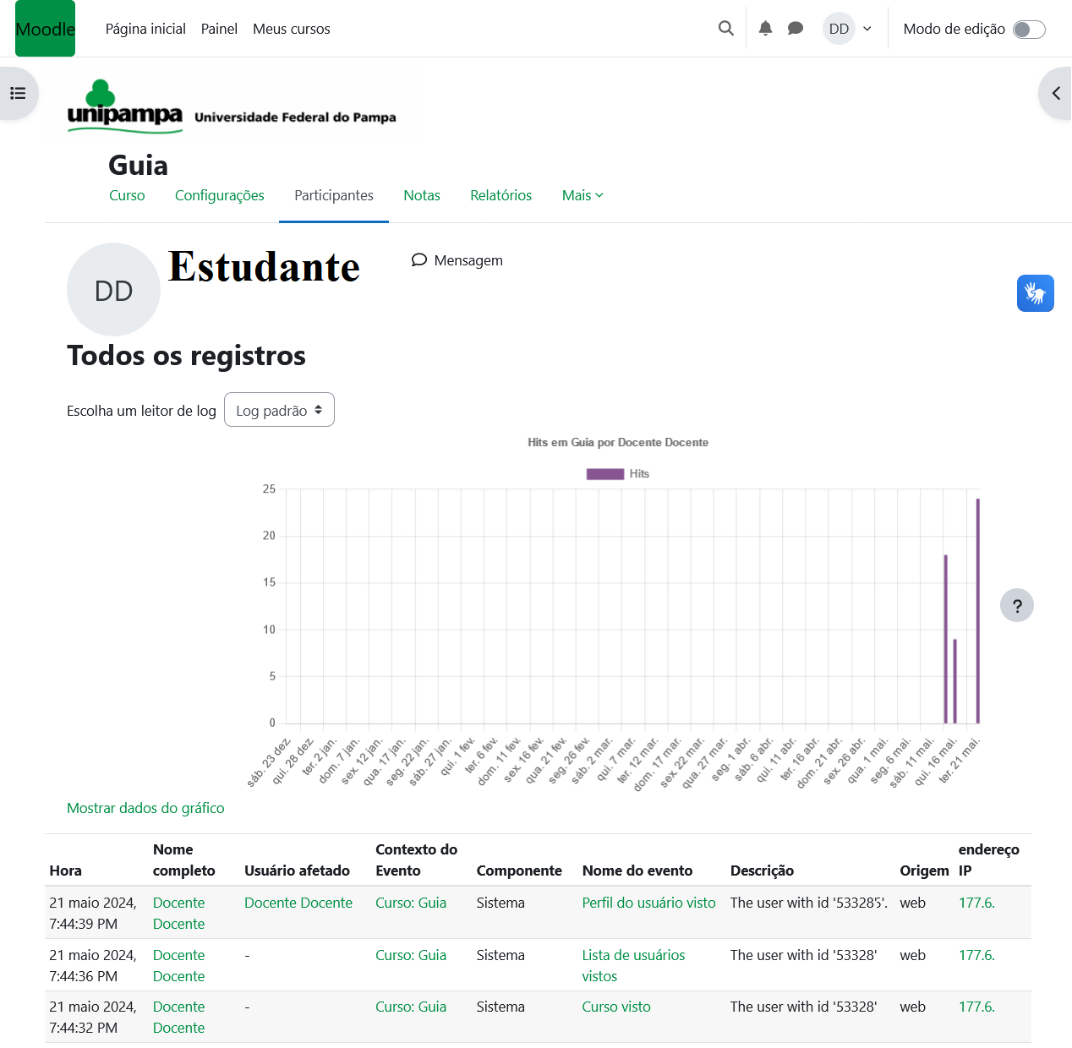Click the Moodle logo
The width and height of the screenshot is (1072, 1048).
coord(46,29)
